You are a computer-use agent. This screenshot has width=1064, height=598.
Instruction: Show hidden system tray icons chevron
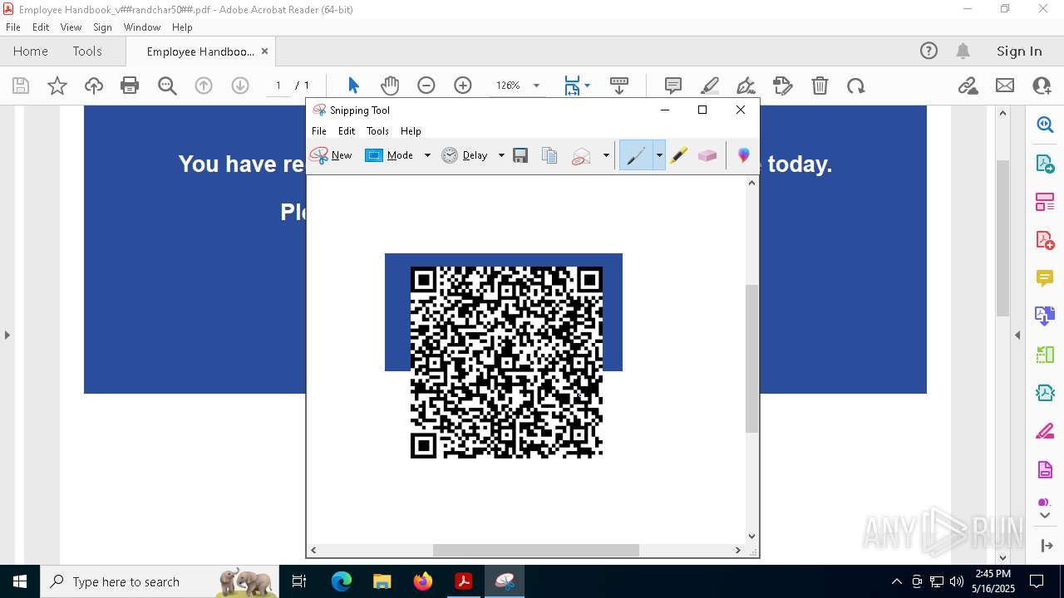[896, 581]
